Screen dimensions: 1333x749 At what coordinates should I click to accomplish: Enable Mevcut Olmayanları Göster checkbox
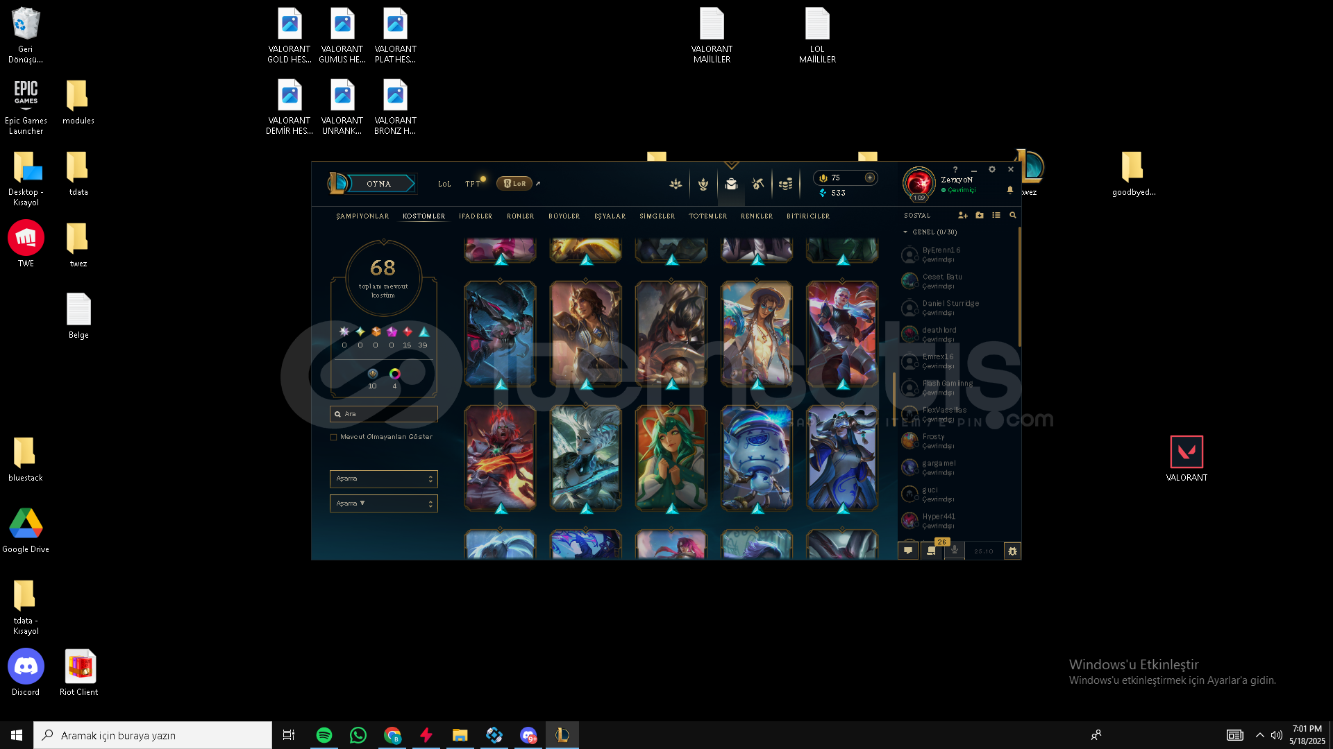click(x=334, y=437)
